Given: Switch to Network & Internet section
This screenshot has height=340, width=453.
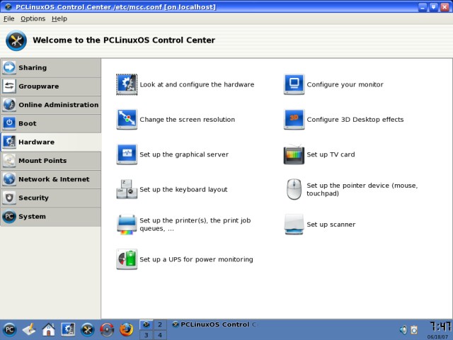Looking at the screenshot, I should pos(50,179).
